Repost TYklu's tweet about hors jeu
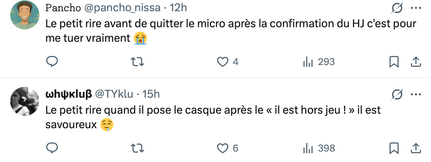Screen dimensions: 431x162 pyautogui.click(x=137, y=148)
